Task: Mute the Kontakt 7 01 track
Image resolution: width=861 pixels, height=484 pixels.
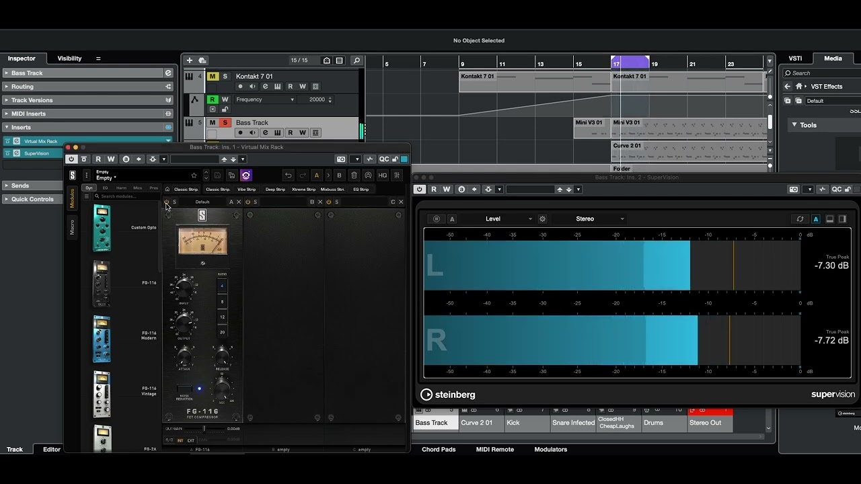Action: (213, 77)
